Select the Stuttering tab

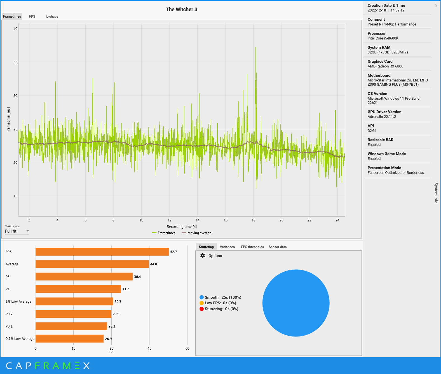point(206,247)
